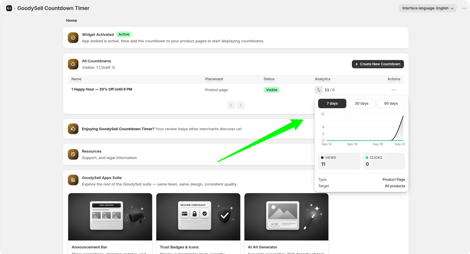The width and height of the screenshot is (470, 254).
Task: Click the CLICKS stat card
Action: (384, 161)
